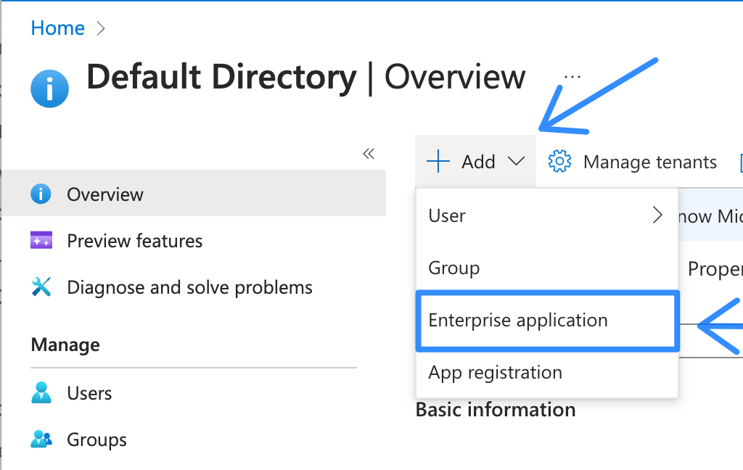Screen dimensions: 743x470
Task: Click the Home breadcrumb link
Action: tap(57, 28)
